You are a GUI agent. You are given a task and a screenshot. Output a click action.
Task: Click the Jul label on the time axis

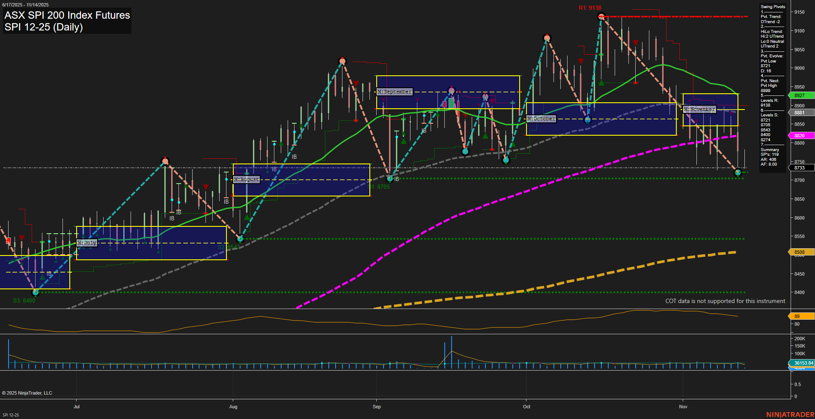click(x=76, y=407)
